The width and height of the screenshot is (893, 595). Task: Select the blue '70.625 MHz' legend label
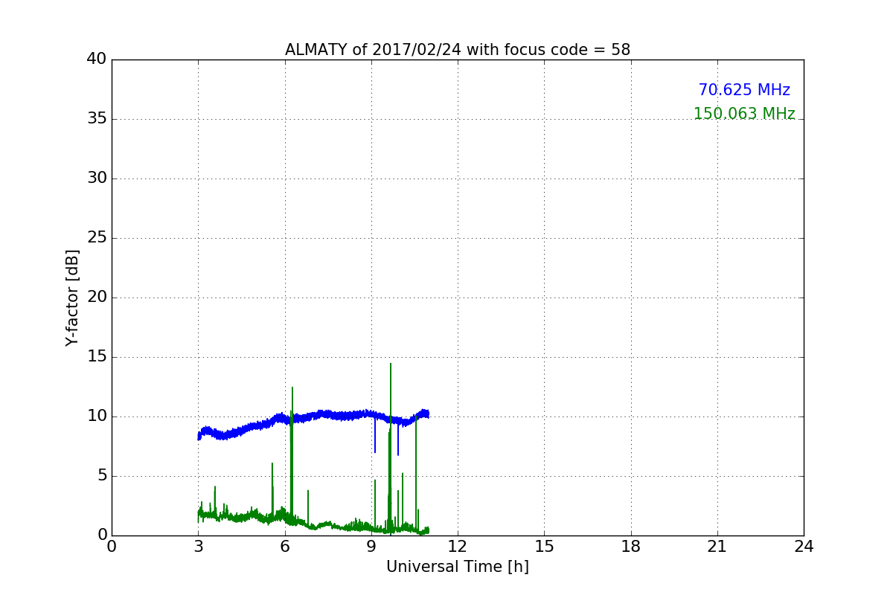click(x=744, y=91)
